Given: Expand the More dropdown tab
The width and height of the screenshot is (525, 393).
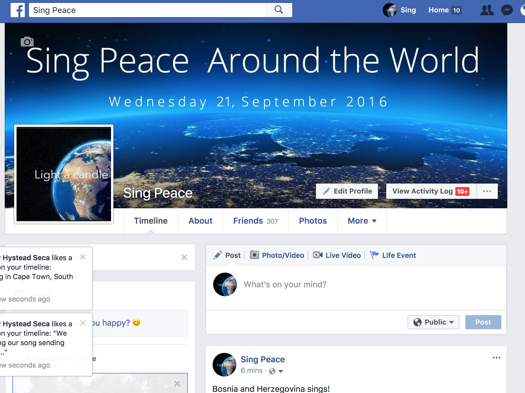Looking at the screenshot, I should 362,221.
